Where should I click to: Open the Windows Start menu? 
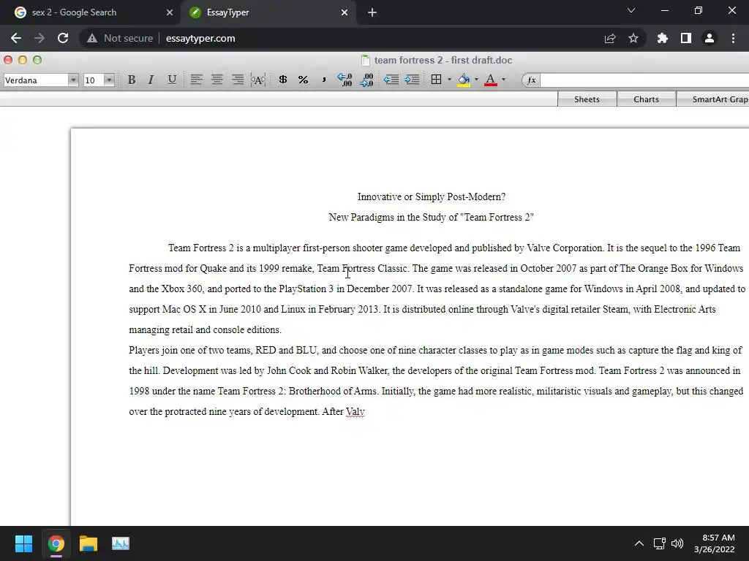pos(23,543)
